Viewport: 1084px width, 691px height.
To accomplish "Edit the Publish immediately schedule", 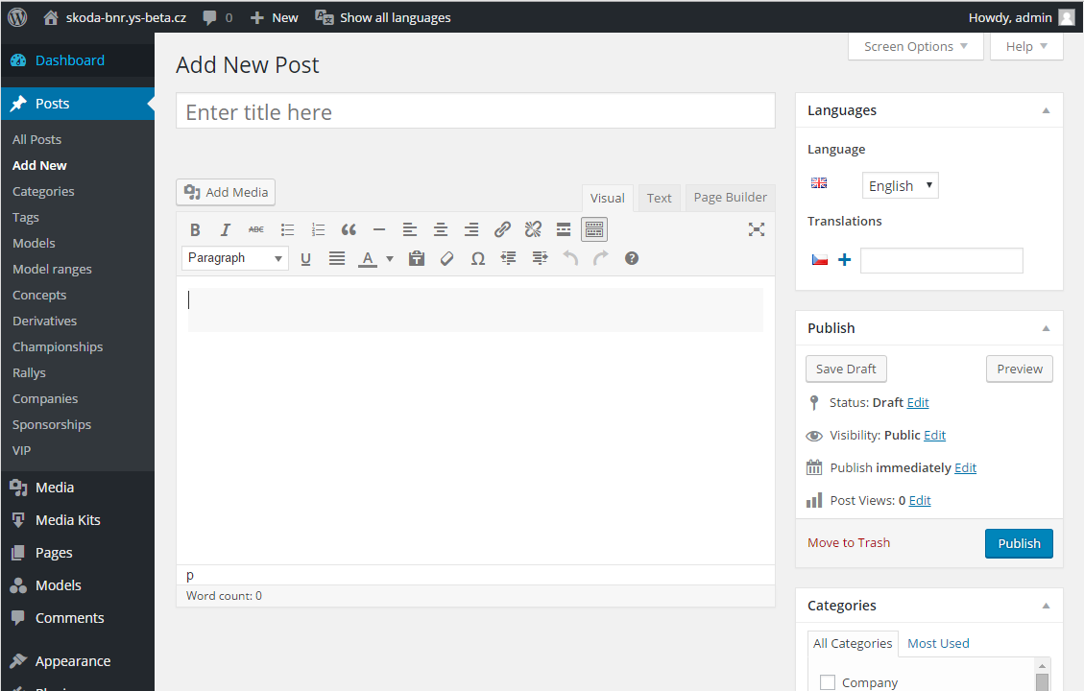I will tap(965, 467).
